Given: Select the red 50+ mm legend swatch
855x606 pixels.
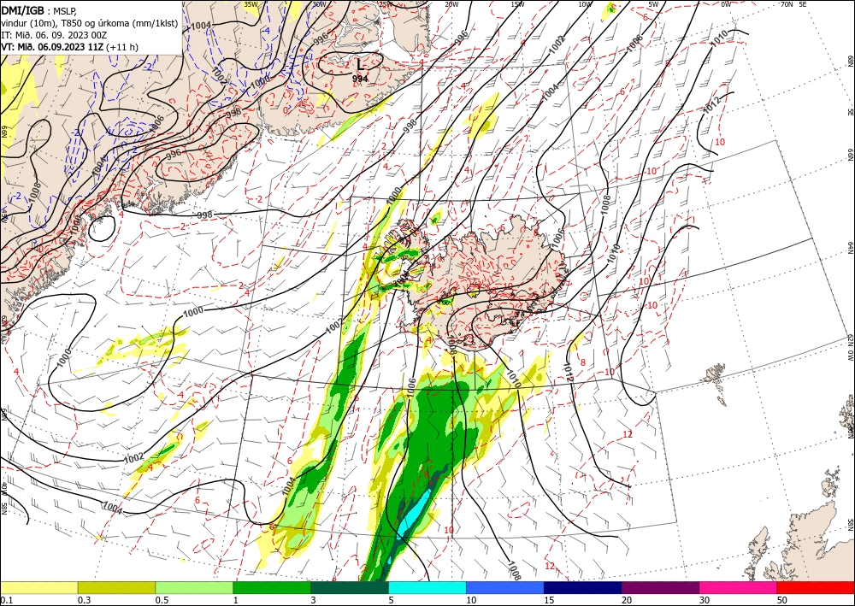Looking at the screenshot, I should point(816,587).
